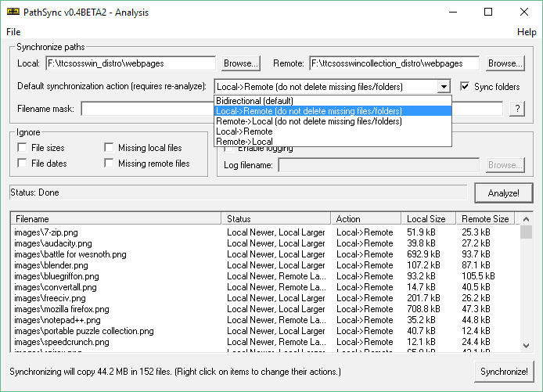Browse for the Remote path
The image size is (543, 392).
click(x=505, y=63)
